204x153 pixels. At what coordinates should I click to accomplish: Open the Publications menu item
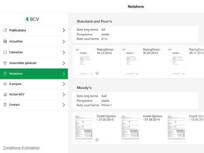click(34, 31)
